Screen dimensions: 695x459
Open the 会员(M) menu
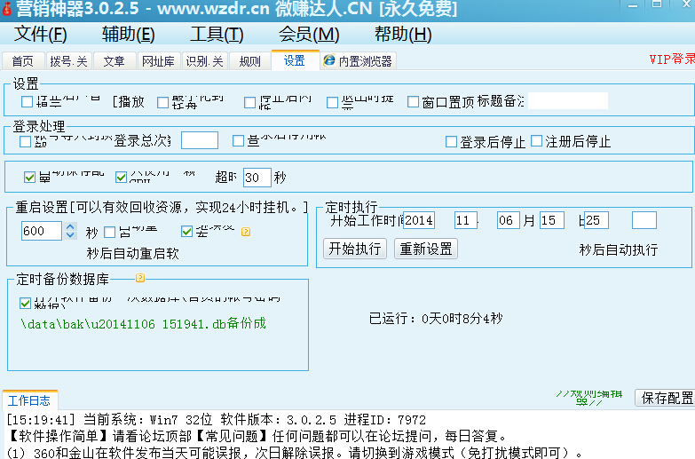[309, 34]
